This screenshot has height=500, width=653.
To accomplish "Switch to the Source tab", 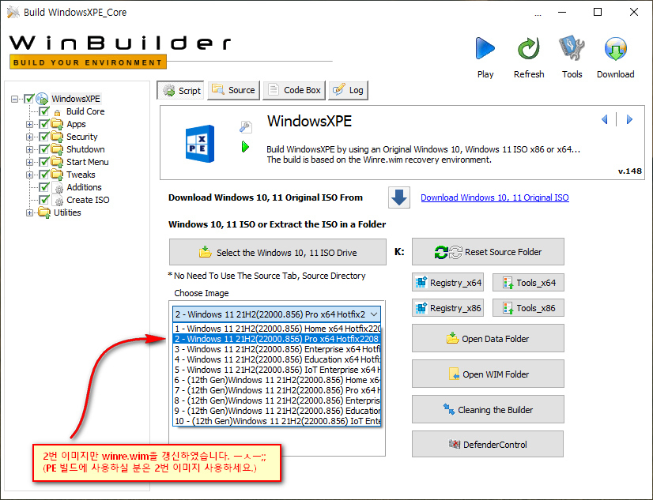I will pos(234,90).
